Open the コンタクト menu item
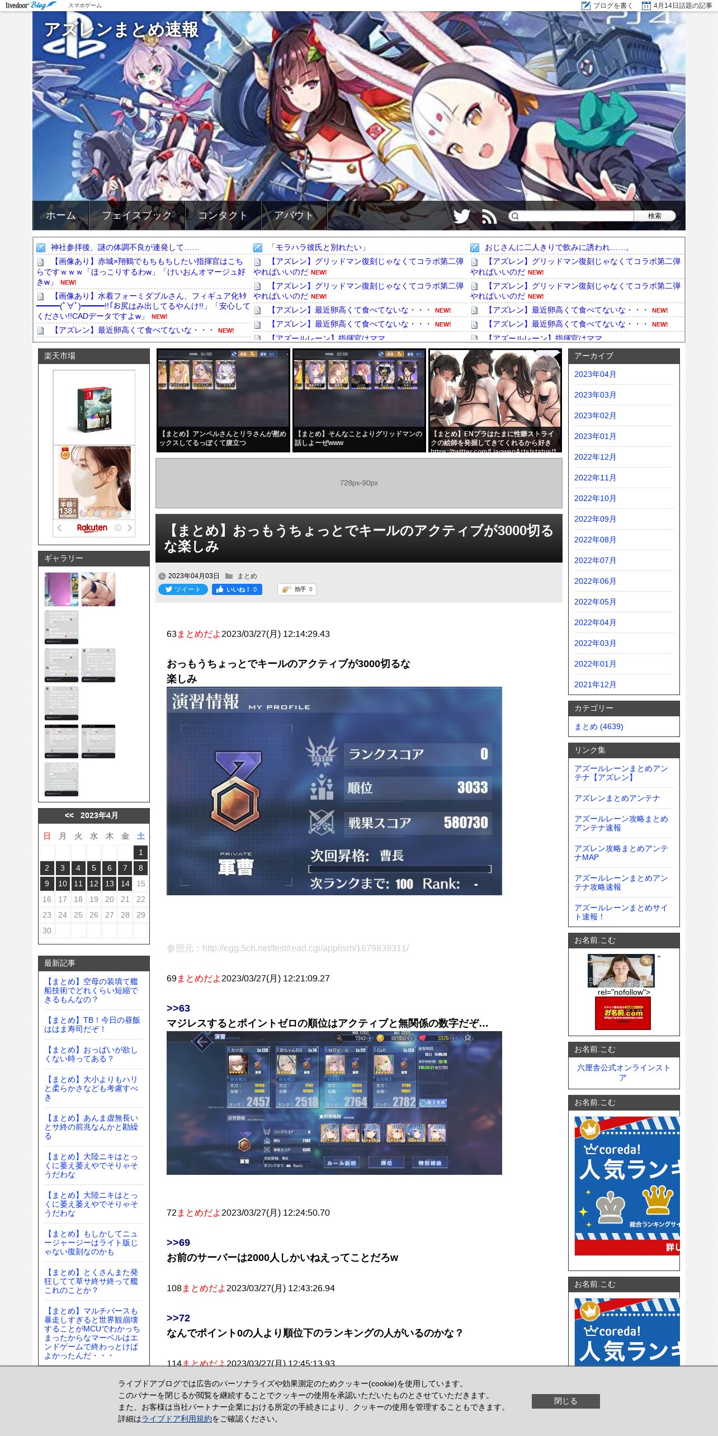718x1436 pixels. [223, 215]
